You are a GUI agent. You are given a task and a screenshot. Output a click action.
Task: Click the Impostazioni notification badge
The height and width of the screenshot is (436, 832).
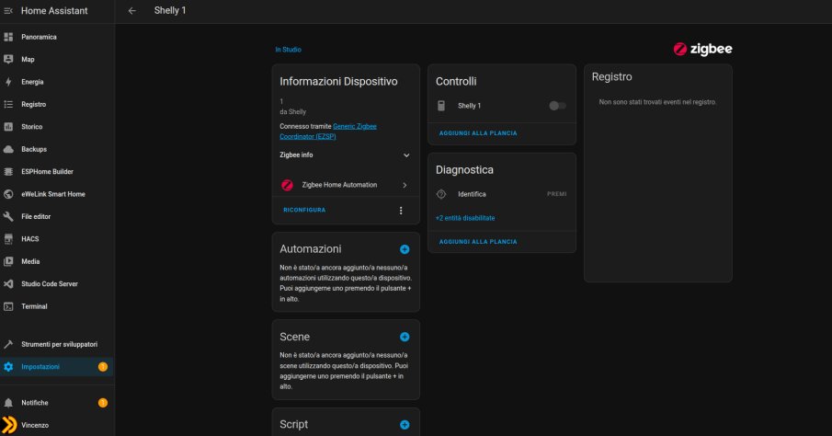tap(103, 366)
